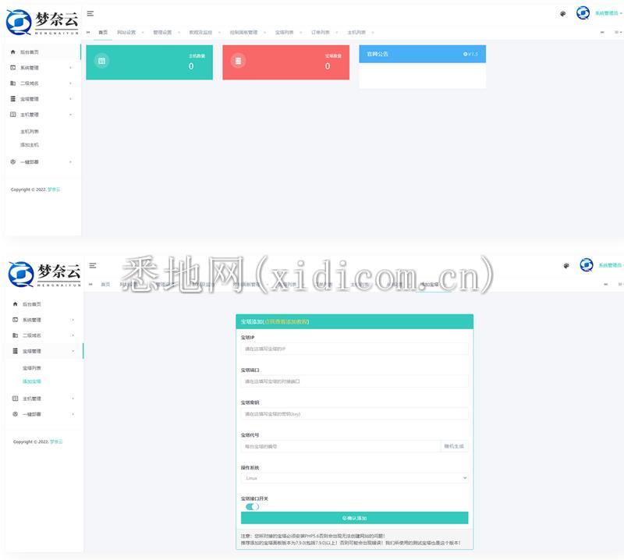Click the user avatar in the upper header
624x560 pixels.
pos(583,13)
